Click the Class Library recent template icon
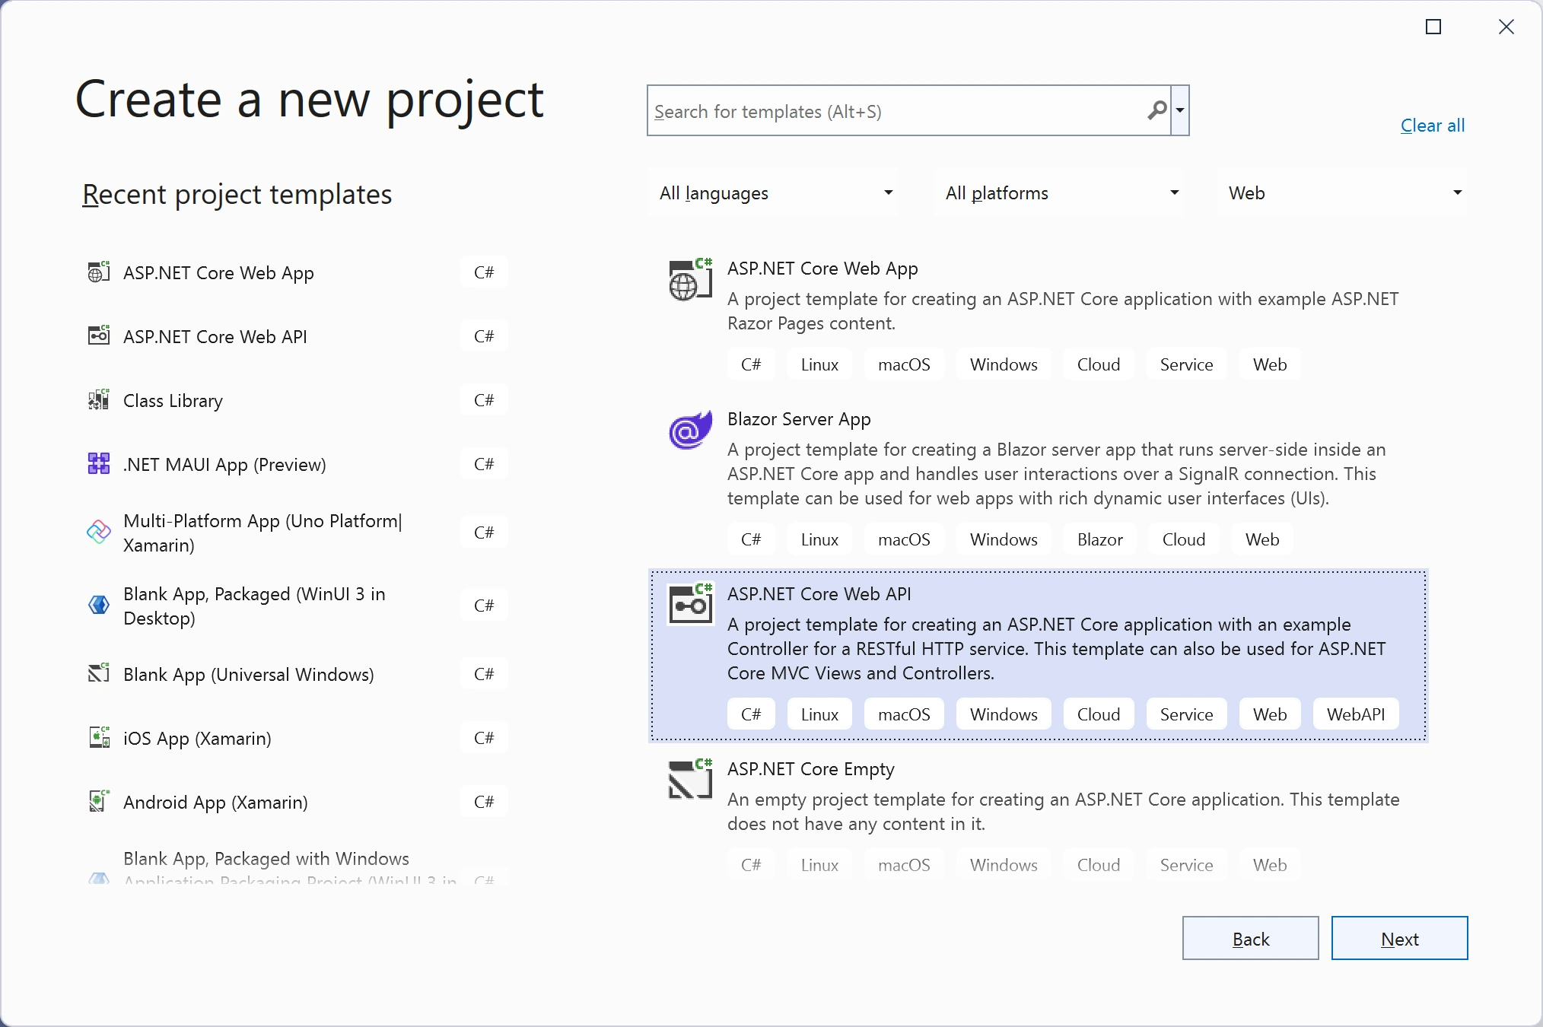Viewport: 1543px width, 1027px height. pos(99,399)
